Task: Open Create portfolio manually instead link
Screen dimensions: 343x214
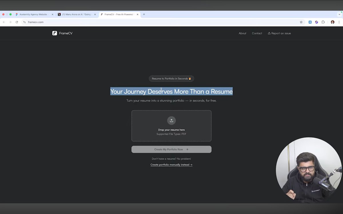Action: click(171, 165)
